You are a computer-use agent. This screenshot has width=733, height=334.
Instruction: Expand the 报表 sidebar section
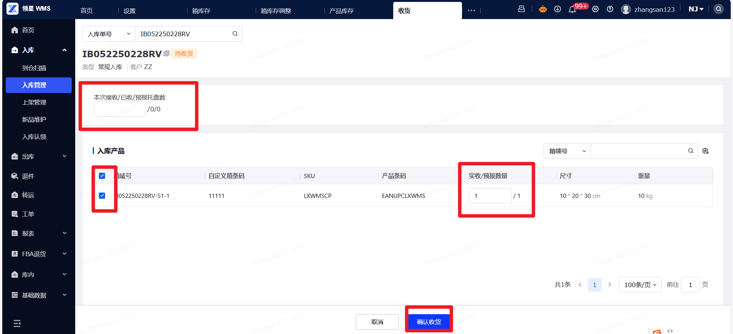pyautogui.click(x=64, y=233)
